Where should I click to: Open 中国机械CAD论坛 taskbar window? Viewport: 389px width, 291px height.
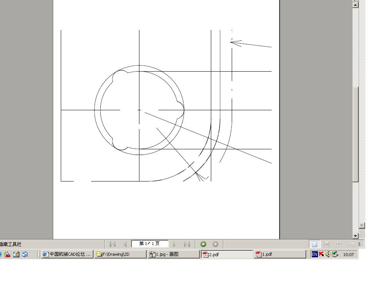click(x=67, y=254)
